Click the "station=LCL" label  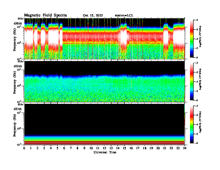pyautogui.click(x=124, y=16)
